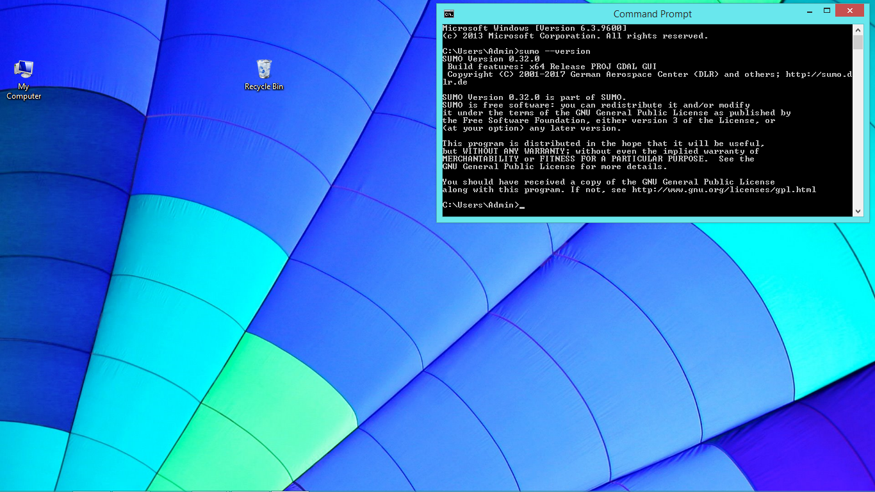Click '(at your option) any later version.' line
This screenshot has width=875, height=492.
pos(532,128)
